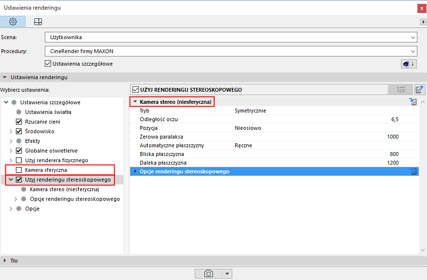
Task: Toggle Globalne oświetlenie checkbox
Action: 19,151
